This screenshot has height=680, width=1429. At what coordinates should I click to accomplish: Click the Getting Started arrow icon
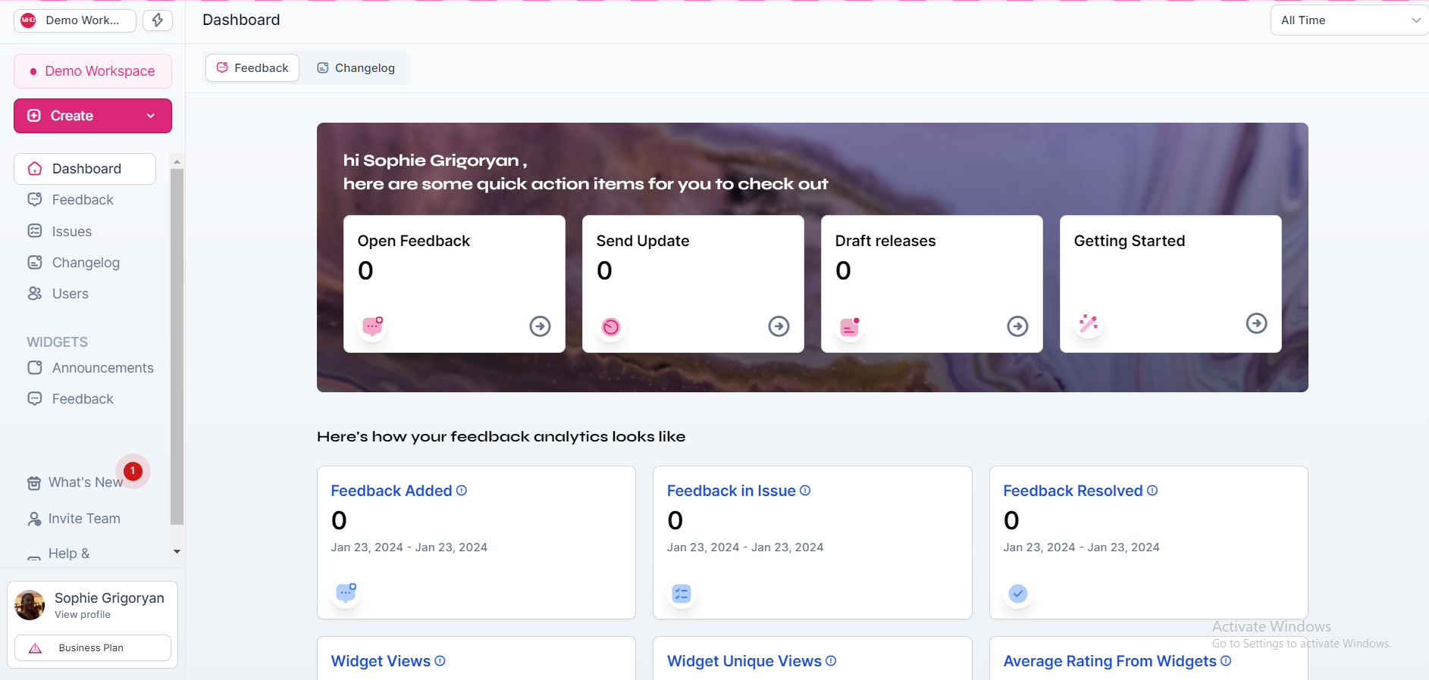tap(1256, 323)
